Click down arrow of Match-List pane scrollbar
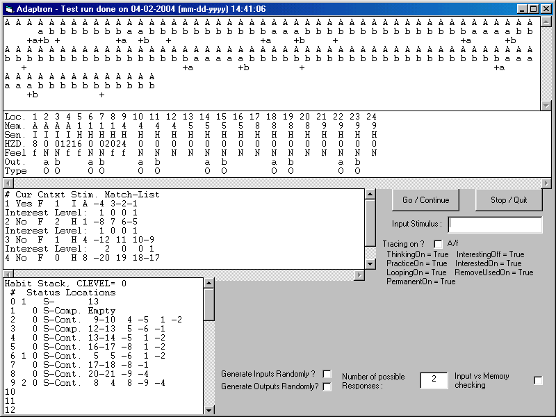The height and width of the screenshot is (417, 556). click(370, 263)
